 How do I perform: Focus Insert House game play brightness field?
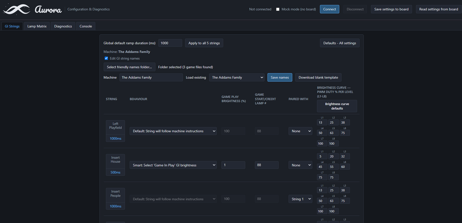233,165
